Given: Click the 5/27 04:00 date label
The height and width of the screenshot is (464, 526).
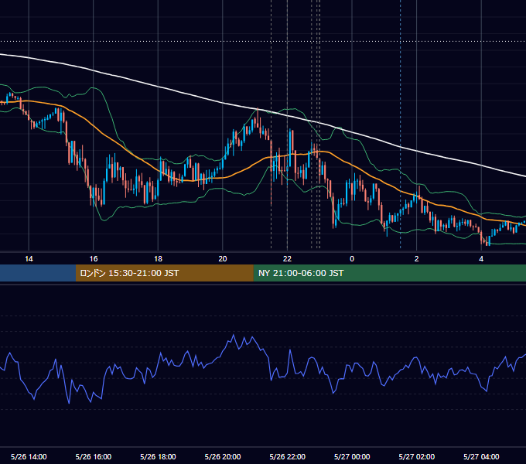Looking at the screenshot, I should [x=481, y=456].
